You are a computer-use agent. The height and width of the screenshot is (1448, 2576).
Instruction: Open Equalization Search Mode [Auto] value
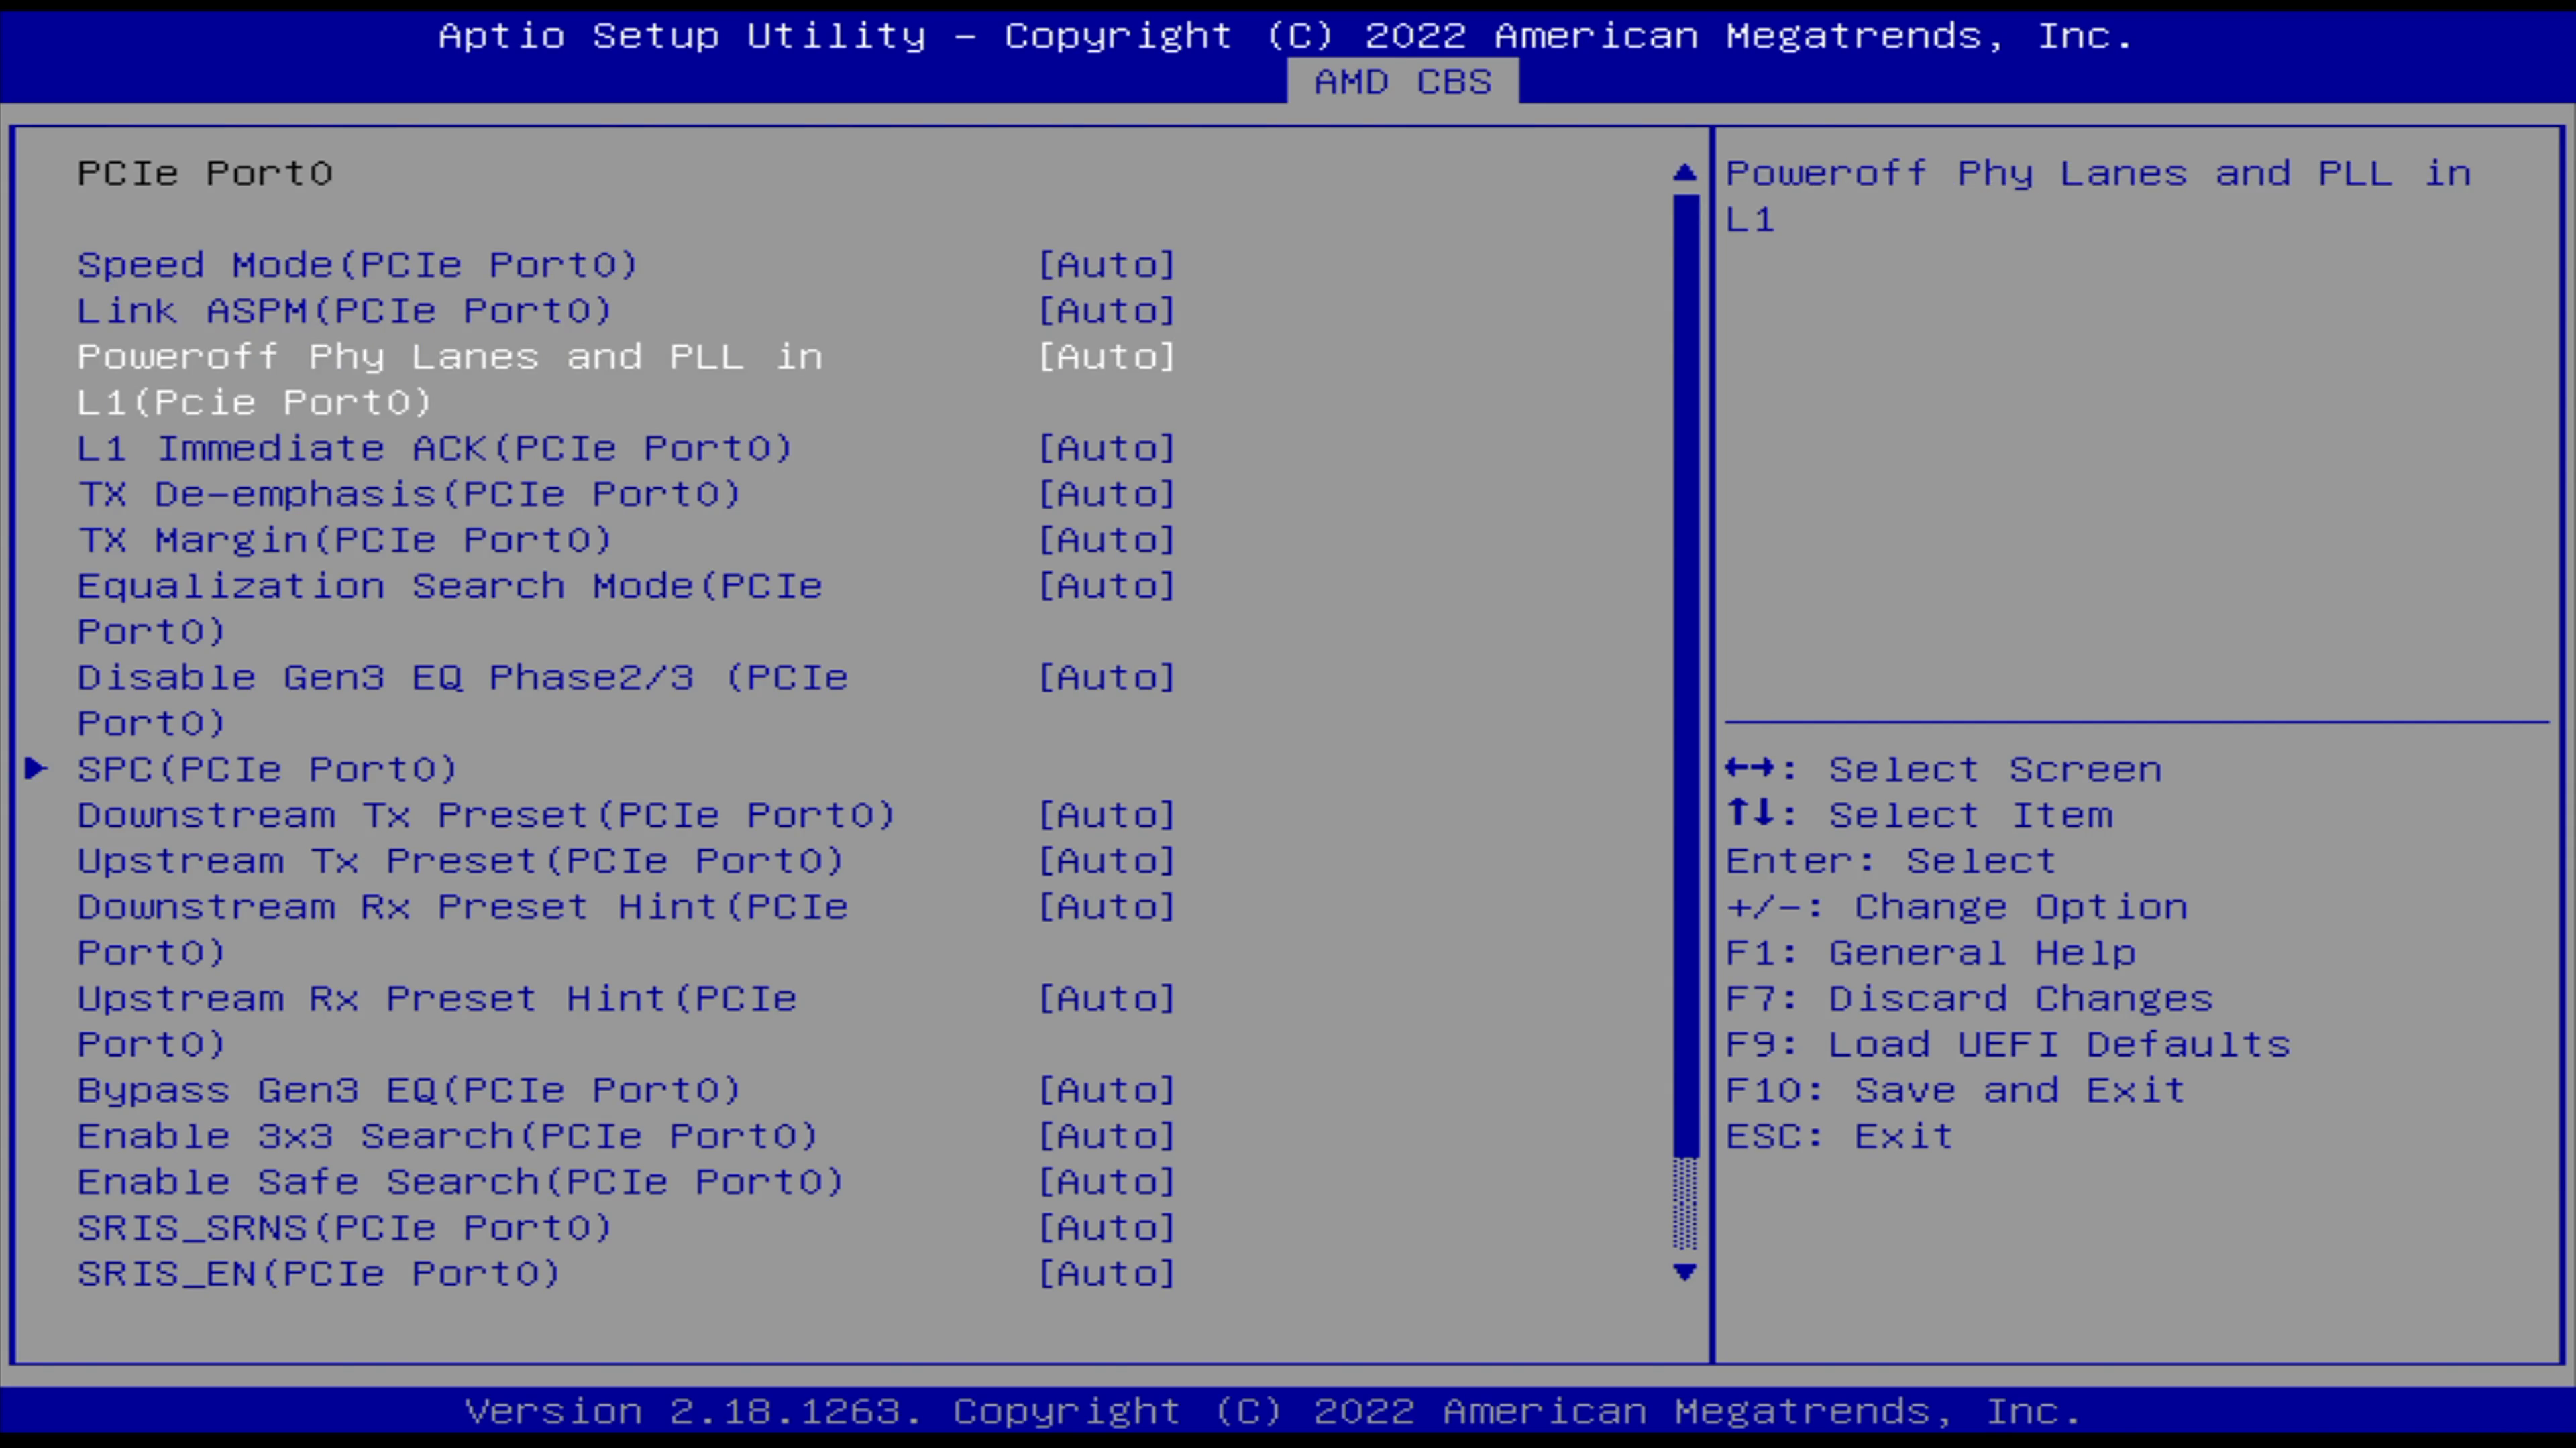point(1106,586)
